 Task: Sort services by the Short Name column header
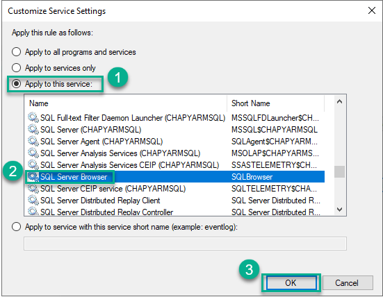tap(276, 103)
